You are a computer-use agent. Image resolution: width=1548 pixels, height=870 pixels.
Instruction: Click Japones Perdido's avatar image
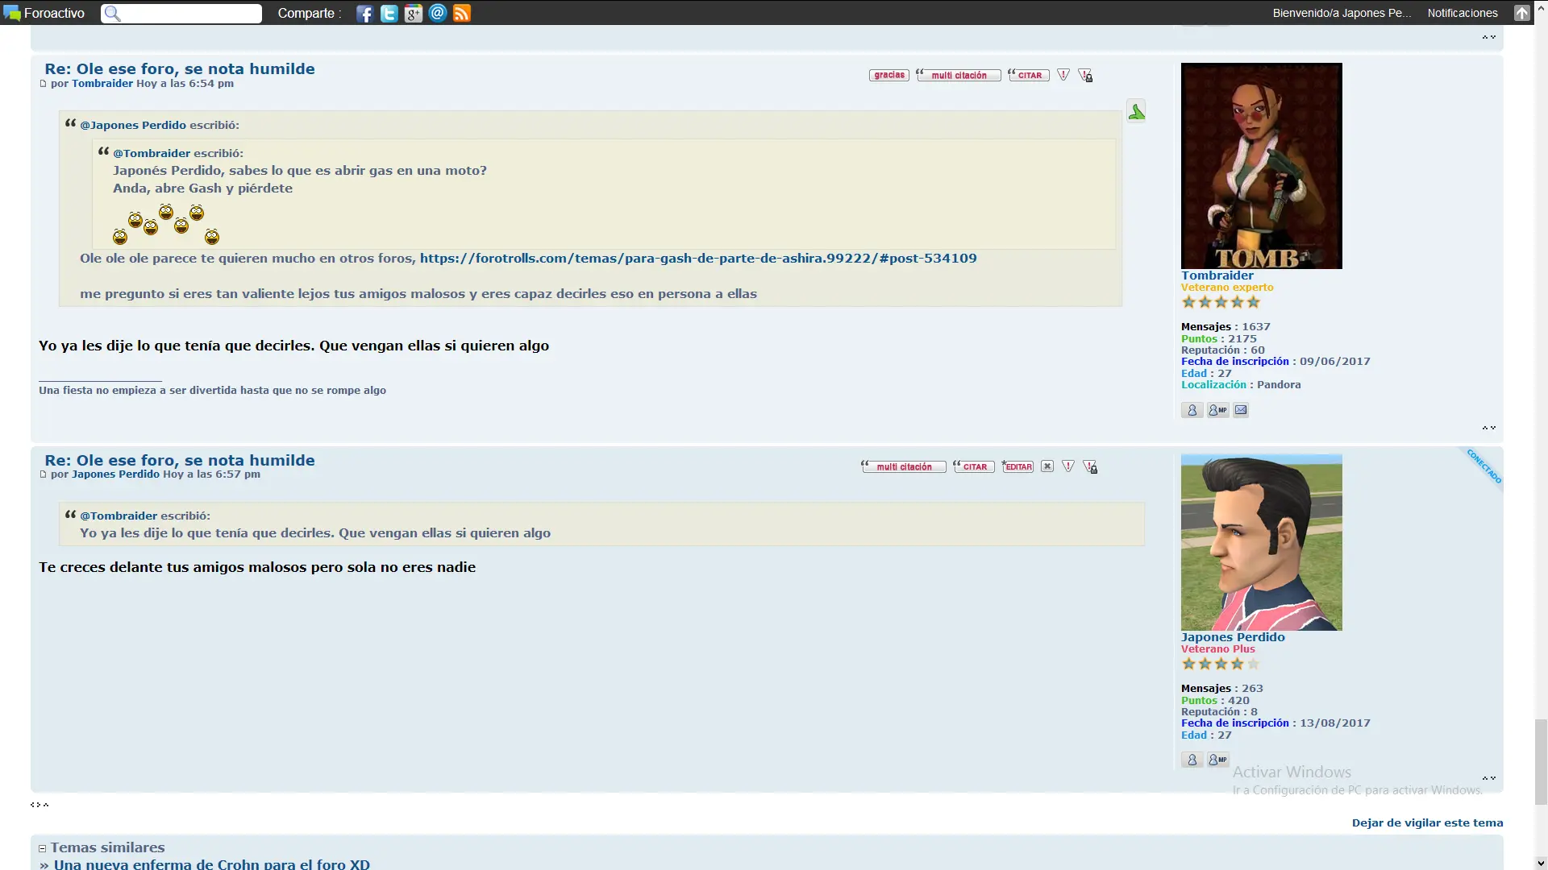pos(1262,542)
